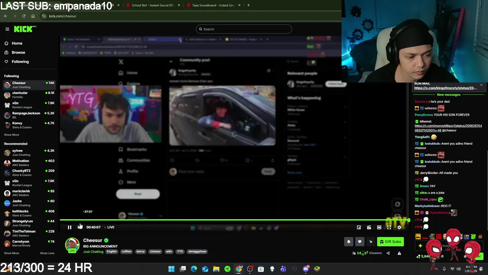The height and width of the screenshot is (275, 488).
Task: Select the English tag
Action: coord(112,252)
